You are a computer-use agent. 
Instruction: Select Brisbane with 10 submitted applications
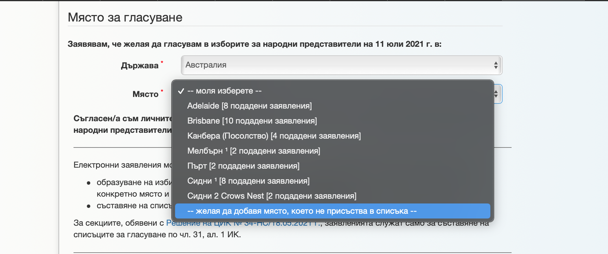tap(252, 121)
